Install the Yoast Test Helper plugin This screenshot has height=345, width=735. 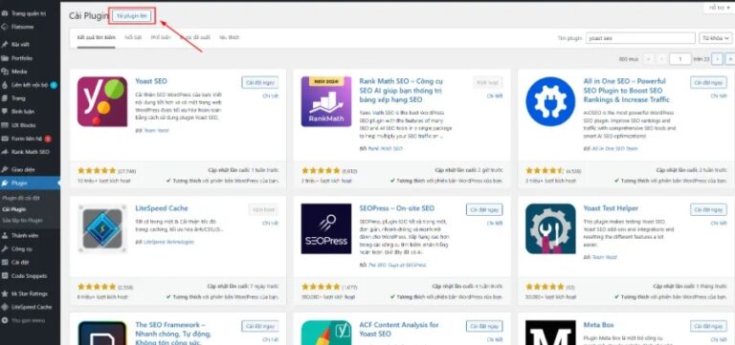(708, 209)
